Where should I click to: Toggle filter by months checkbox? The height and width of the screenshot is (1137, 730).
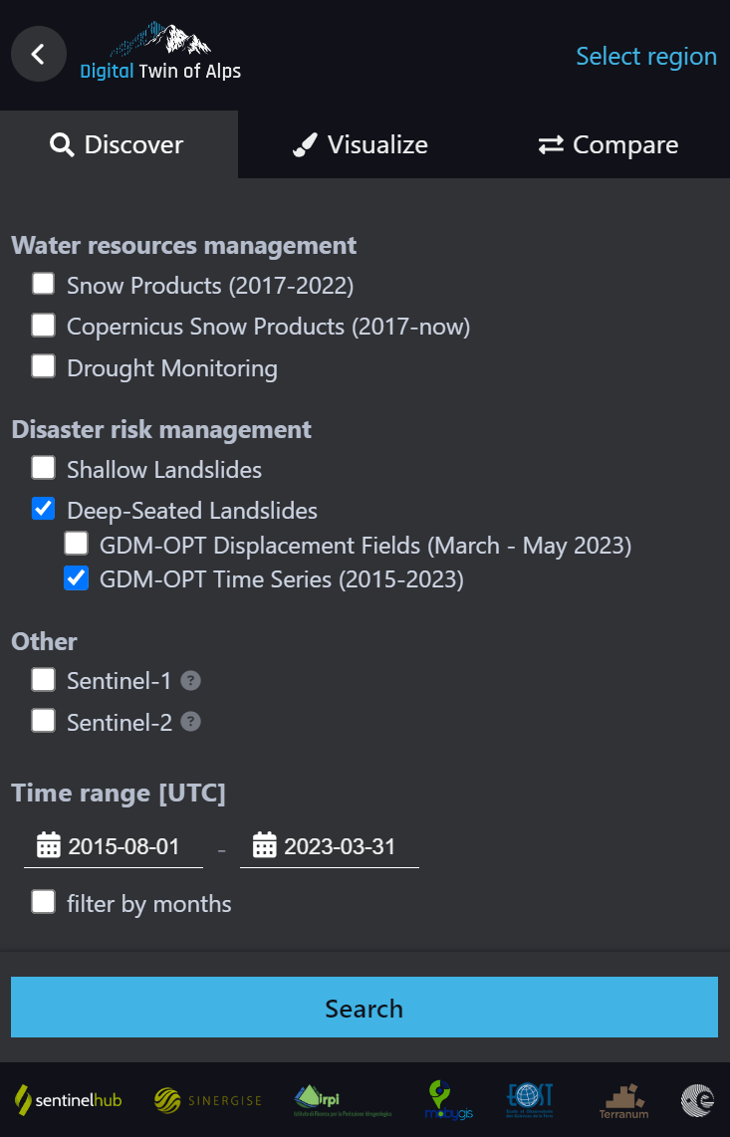pyautogui.click(x=44, y=902)
